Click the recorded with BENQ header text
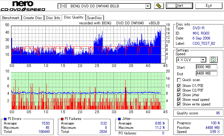Image resolution: width=224 pixels, height=136 pixels. point(119,23)
